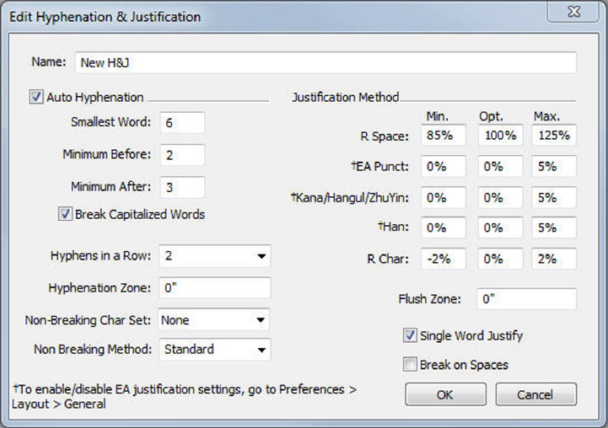
Task: Disable Break Capitalized Words checkbox
Action: pos(65,214)
